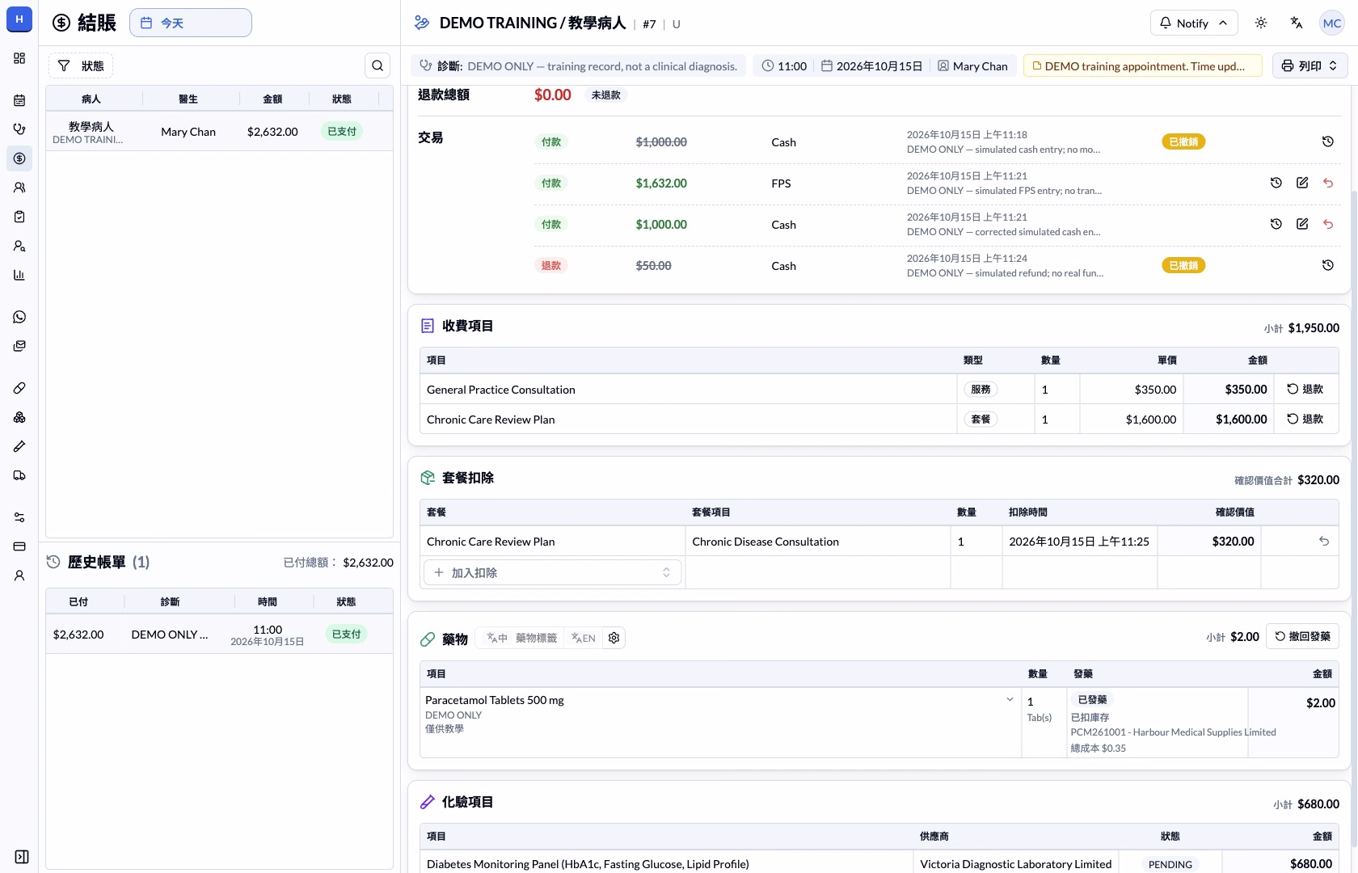Open the MC user avatar
The image size is (1358, 873).
point(1332,23)
